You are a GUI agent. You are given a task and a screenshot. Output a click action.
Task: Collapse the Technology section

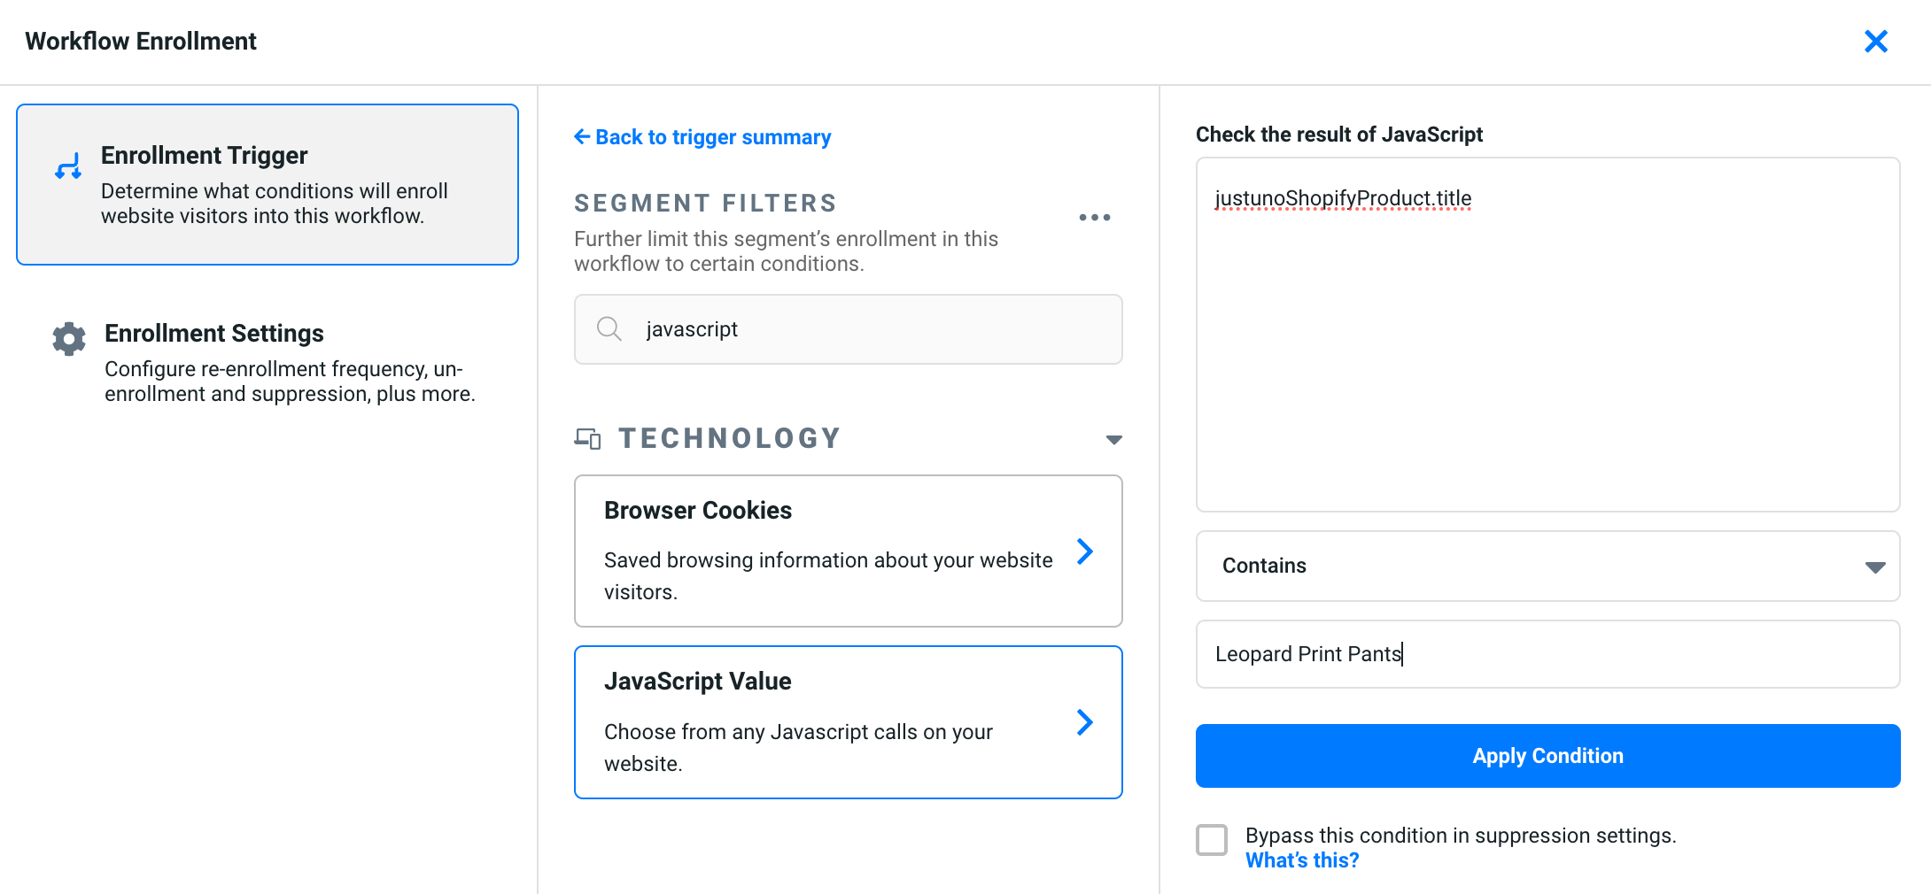coord(1113,440)
